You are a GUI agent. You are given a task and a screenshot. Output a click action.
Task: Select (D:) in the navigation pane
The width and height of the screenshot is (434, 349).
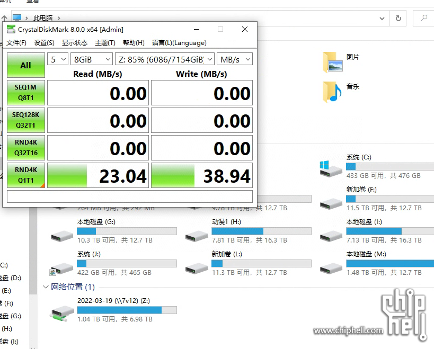coord(11,278)
